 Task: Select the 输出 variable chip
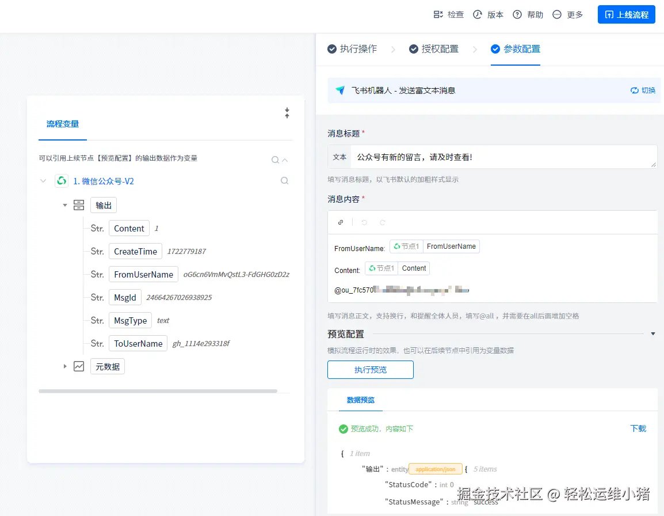coord(104,205)
